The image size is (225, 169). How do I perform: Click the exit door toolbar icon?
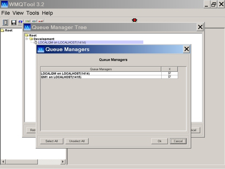pyautogui.click(x=5, y=22)
